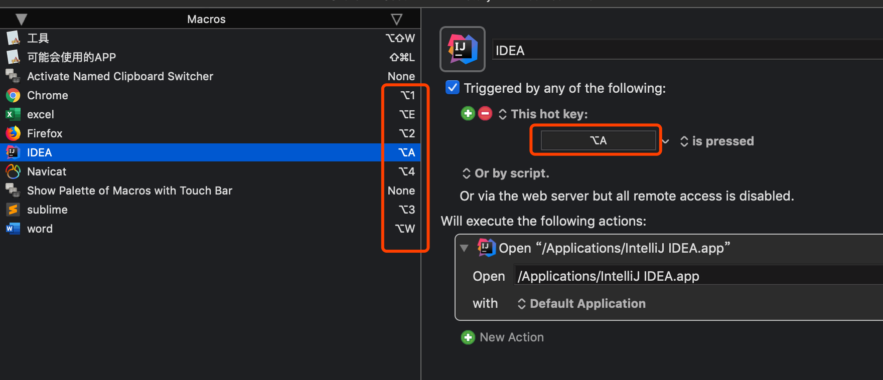The height and width of the screenshot is (380, 883).
Task: Select the 工具 macro row
Action: [x=210, y=38]
